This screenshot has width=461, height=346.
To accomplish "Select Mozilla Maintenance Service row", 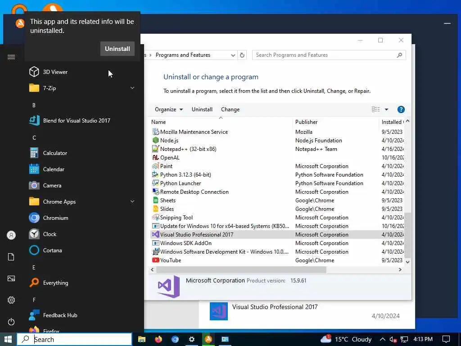I will [x=277, y=132].
